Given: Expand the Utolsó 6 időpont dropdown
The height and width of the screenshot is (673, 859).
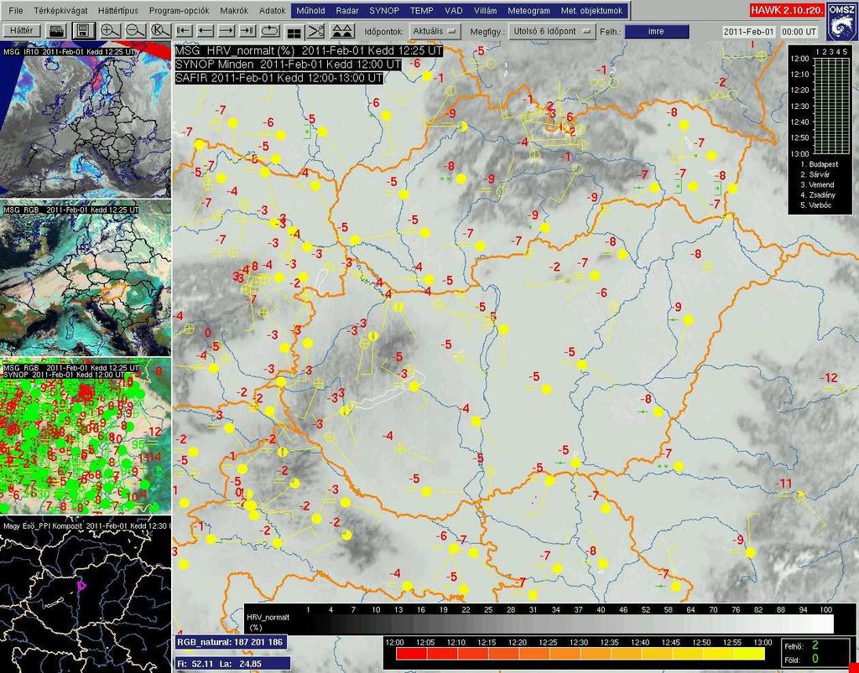Looking at the screenshot, I should point(552,32).
